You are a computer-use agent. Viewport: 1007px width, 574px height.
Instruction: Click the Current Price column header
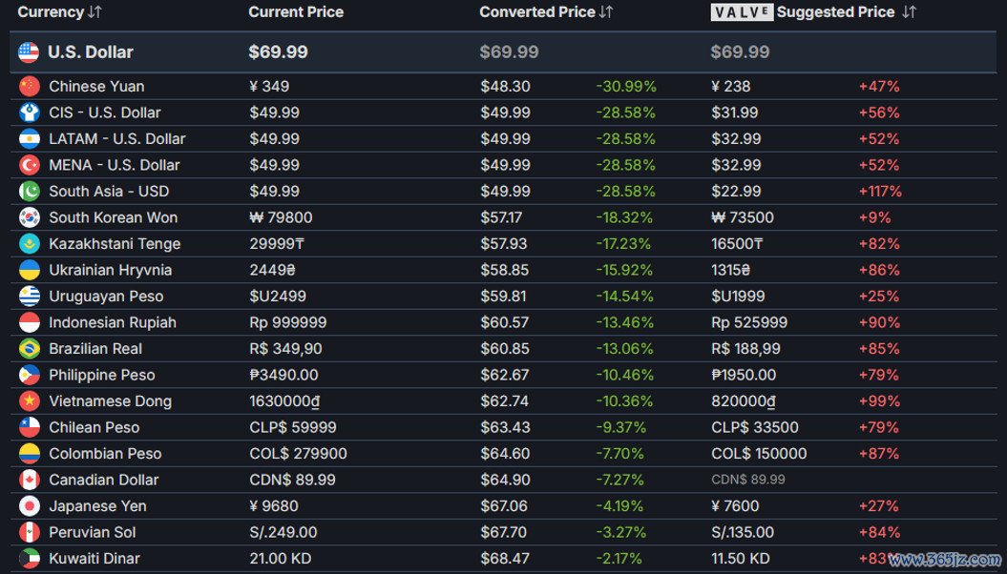pos(296,12)
